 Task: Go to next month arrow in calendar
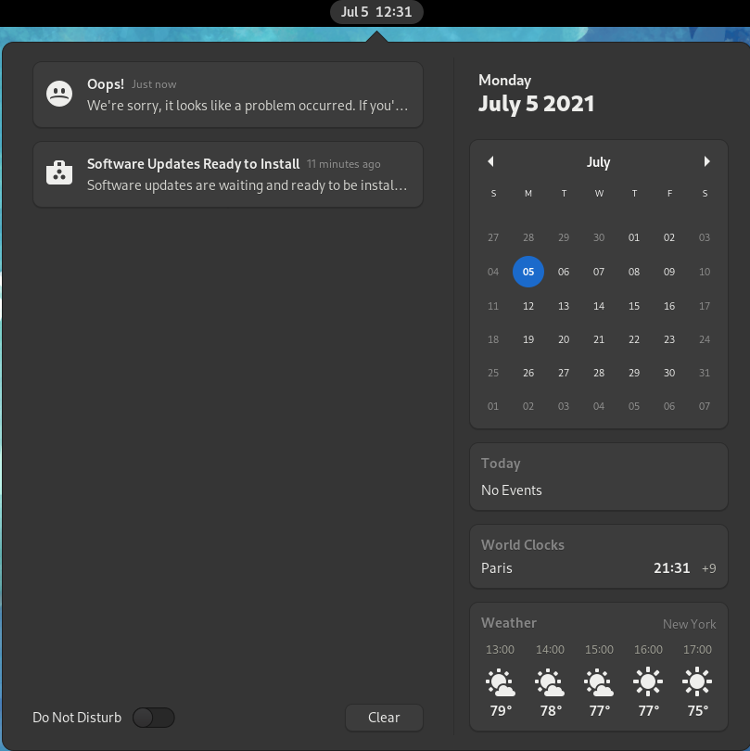[707, 161]
